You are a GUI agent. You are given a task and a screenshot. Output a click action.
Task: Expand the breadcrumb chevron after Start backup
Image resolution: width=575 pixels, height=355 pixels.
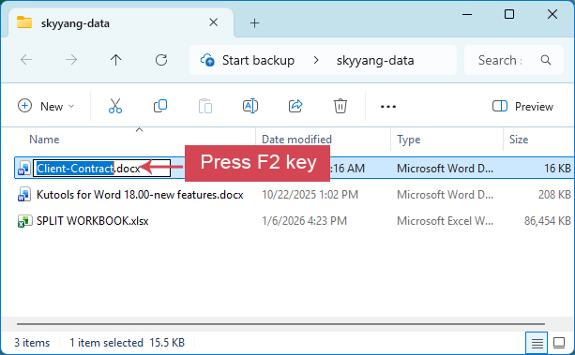(316, 60)
